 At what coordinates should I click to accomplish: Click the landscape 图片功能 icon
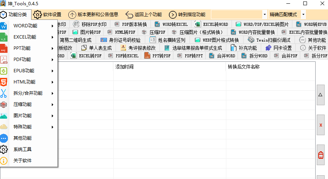4,116
